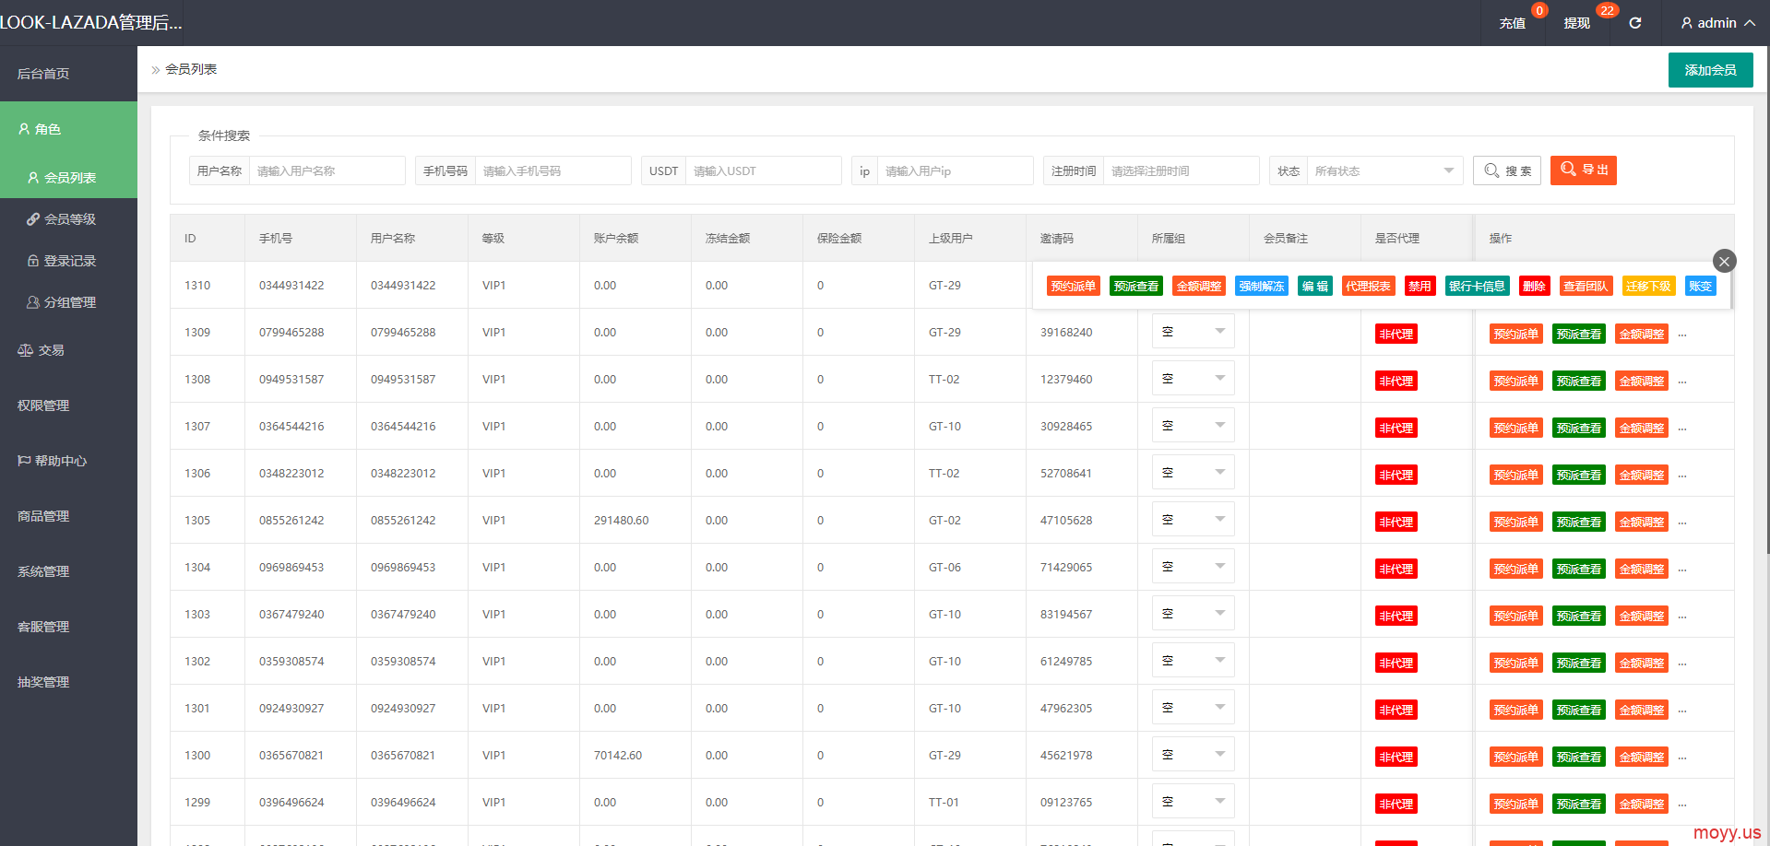Viewport: 1770px width, 846px height.
Task: Toggle 非代理 status for member 1303
Action: pyautogui.click(x=1396, y=617)
